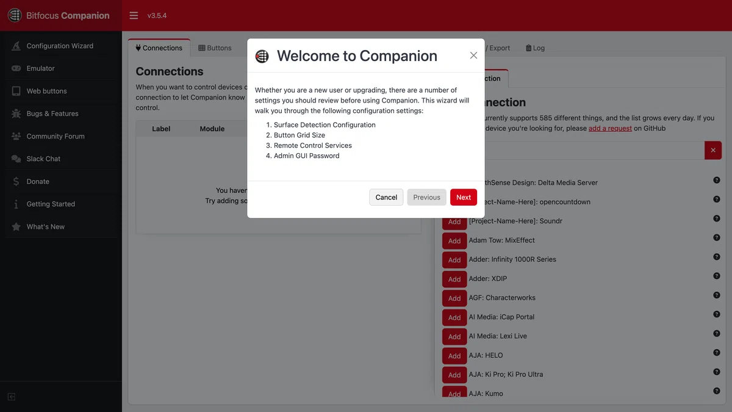Open help icon for Adam Tow: MixEffect
The width and height of the screenshot is (732, 412).
(717, 237)
